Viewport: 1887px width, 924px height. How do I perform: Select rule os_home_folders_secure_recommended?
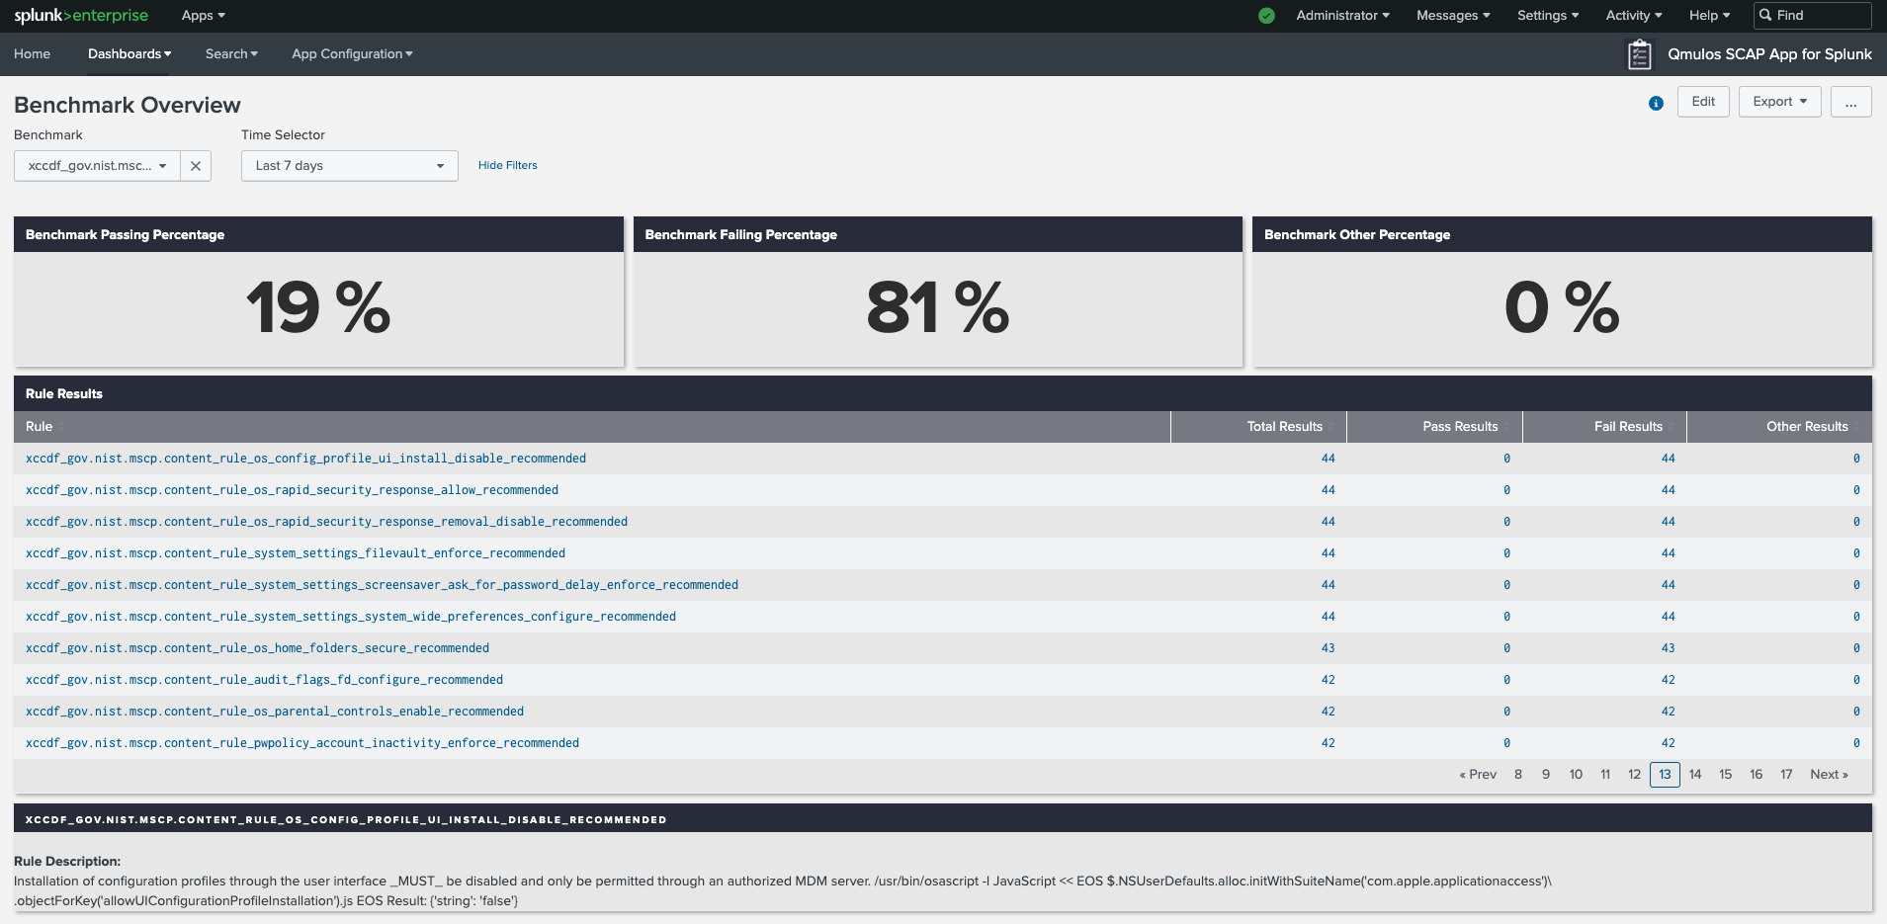pos(257,648)
